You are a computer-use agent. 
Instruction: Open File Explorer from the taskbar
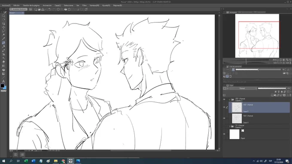[x=56, y=161]
